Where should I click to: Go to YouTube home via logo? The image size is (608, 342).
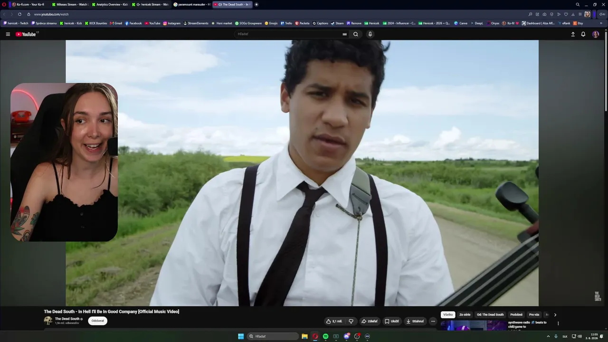pos(26,34)
